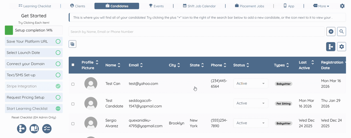Click the table export icon below search
Viewport: 351px width, 138px height.
(x=72, y=44)
